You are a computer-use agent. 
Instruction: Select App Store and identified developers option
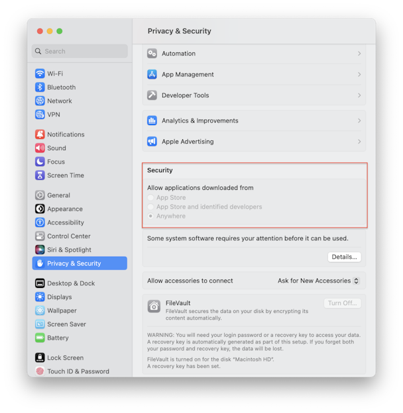(150, 206)
